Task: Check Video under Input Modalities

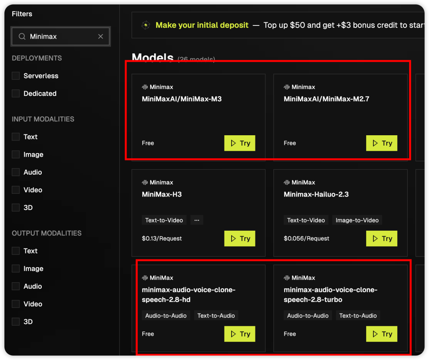Action: coord(15,190)
